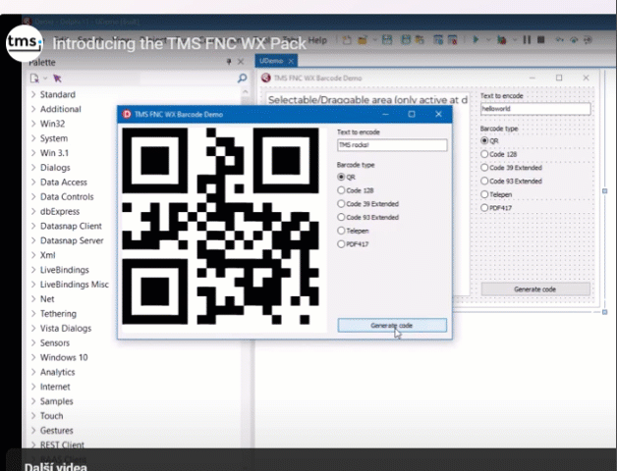Image resolution: width=617 pixels, height=471 pixels.
Task: Click the 'TMS rocks!' text field
Action: [392, 145]
